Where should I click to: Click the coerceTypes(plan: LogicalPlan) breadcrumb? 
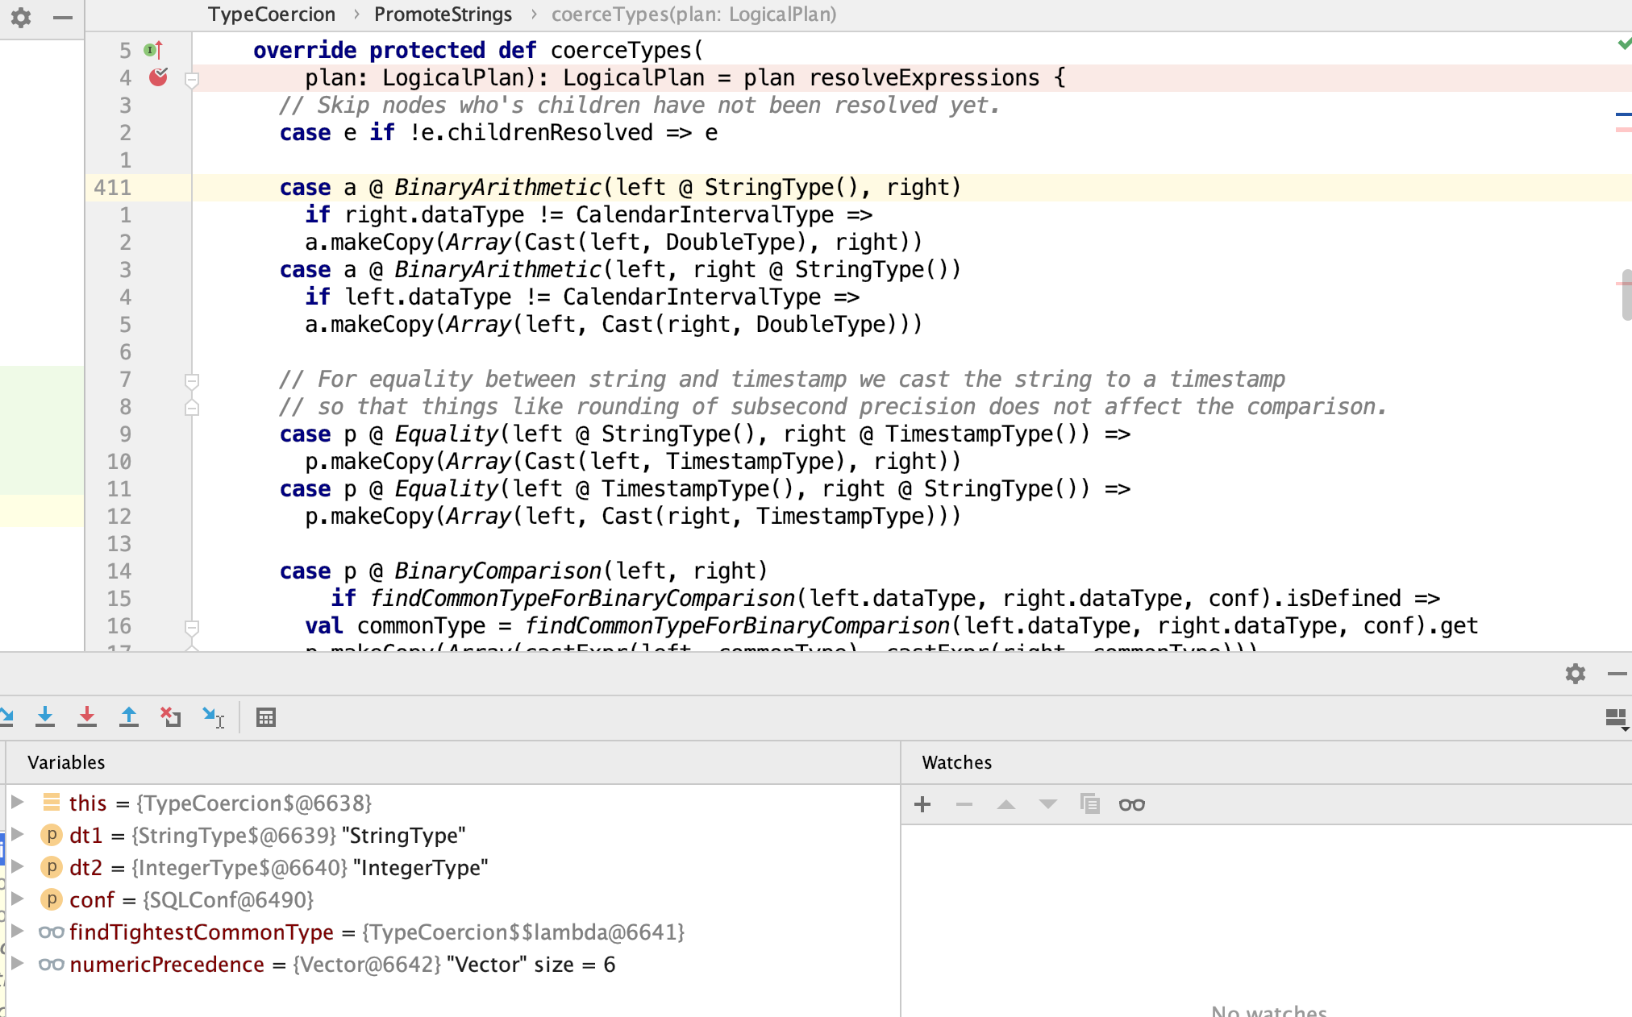(x=694, y=15)
